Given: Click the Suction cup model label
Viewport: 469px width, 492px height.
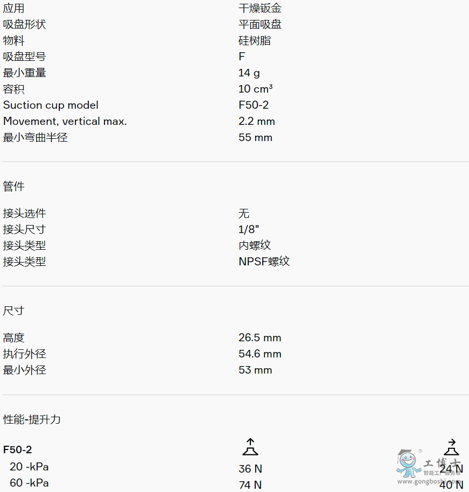Looking at the screenshot, I should click(x=51, y=105).
